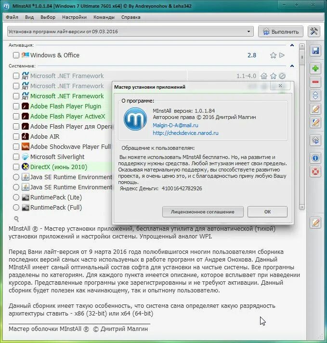Click the red lifebuoy help icon
The width and height of the screenshot is (327, 343).
[x=315, y=171]
